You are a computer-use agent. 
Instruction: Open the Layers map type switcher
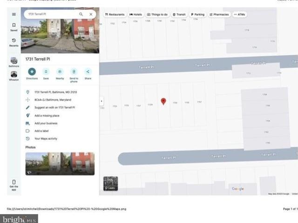(x=111, y=184)
